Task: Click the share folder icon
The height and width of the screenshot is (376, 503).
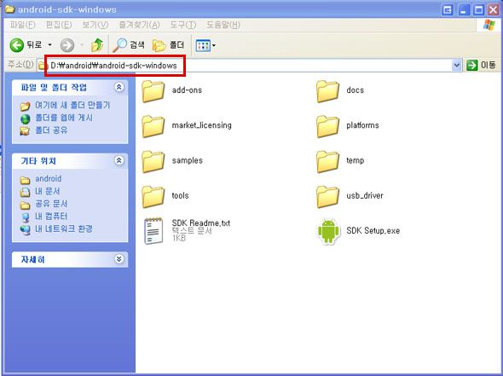Action: coord(25,131)
